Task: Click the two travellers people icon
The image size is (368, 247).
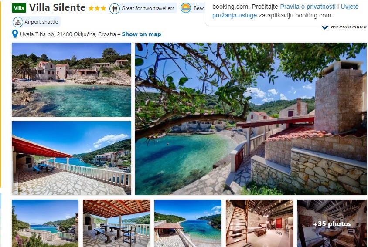Action: coord(115,9)
